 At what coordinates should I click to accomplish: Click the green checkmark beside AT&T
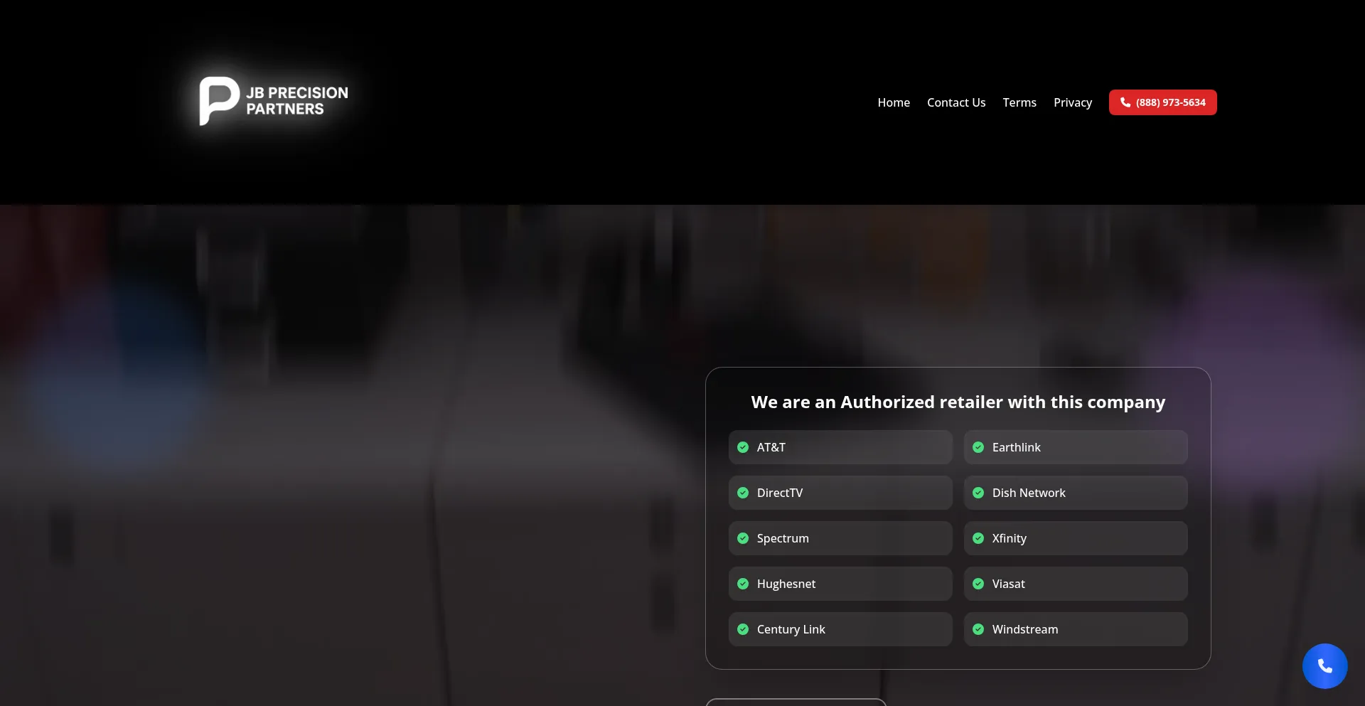click(743, 447)
